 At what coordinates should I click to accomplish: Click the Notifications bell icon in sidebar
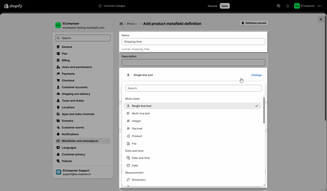(58, 134)
